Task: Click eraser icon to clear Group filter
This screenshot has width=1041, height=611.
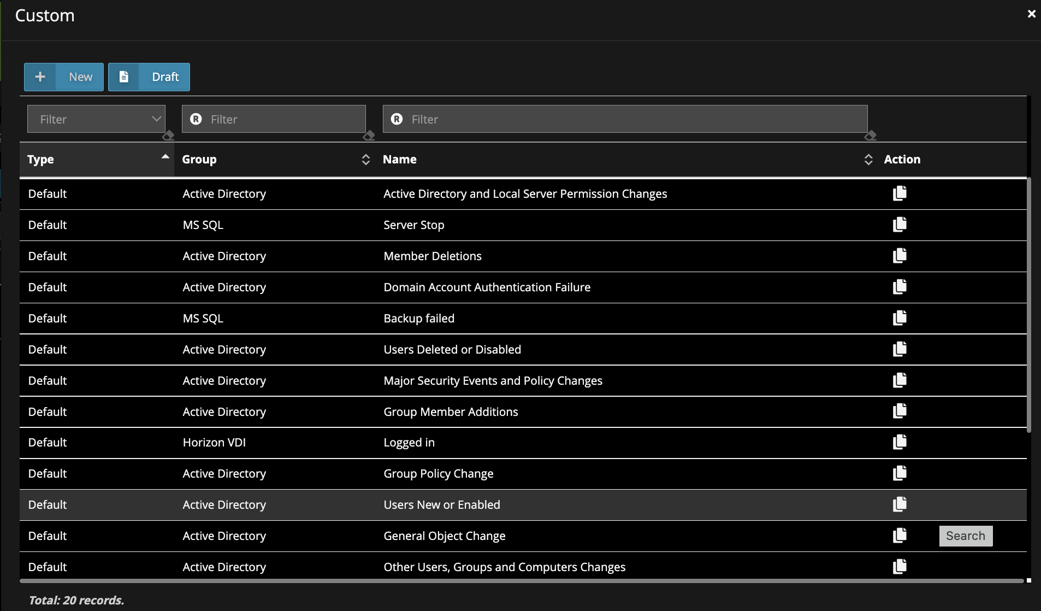Action: [x=369, y=136]
